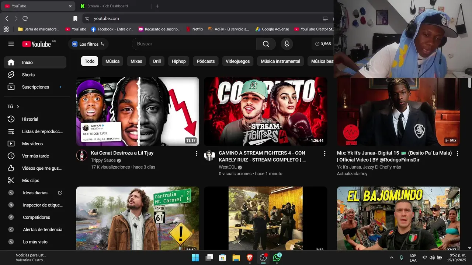Open Trippy Sauce channel name link
The height and width of the screenshot is (265, 472).
(x=103, y=160)
